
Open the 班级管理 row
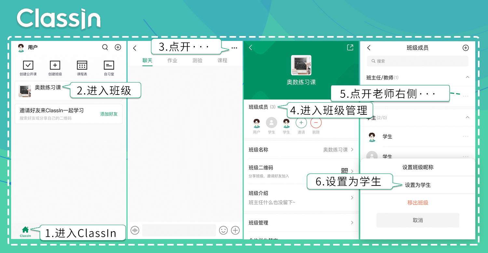(301, 223)
